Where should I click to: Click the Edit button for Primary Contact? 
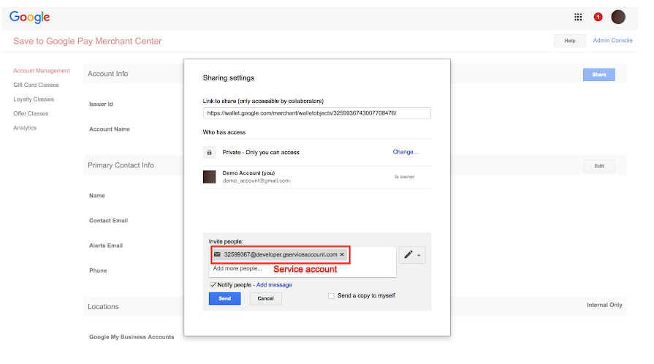pyautogui.click(x=599, y=166)
